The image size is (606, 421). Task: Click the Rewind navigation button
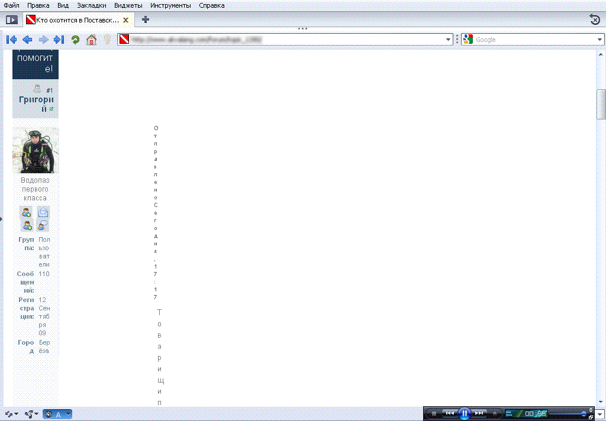pyautogui.click(x=11, y=40)
